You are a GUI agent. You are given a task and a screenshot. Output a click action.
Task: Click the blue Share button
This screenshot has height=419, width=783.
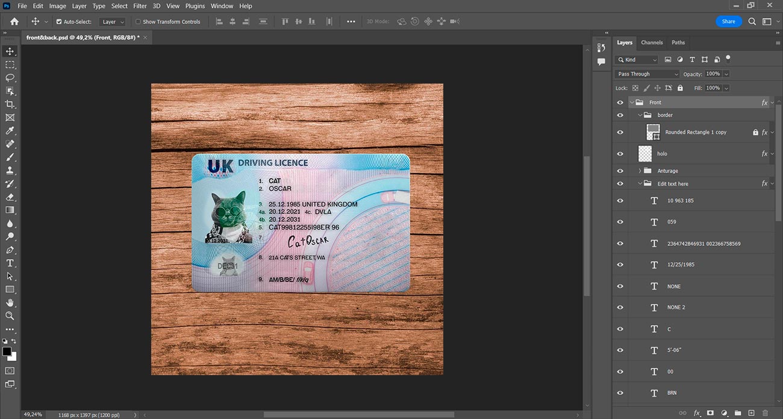click(x=729, y=21)
